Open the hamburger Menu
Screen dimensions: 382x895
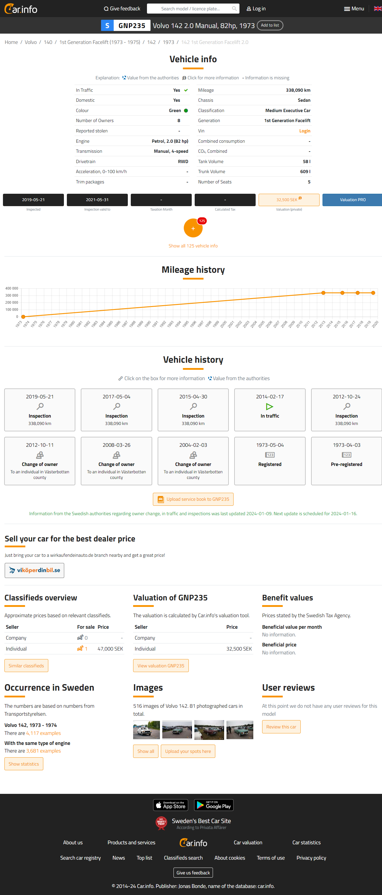point(354,9)
